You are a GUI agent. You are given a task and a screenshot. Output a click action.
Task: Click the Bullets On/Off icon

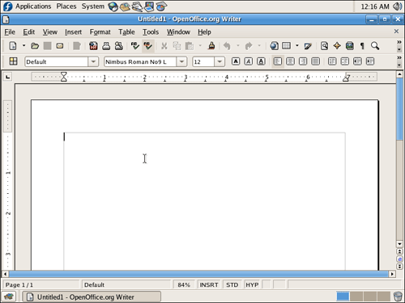click(345, 61)
